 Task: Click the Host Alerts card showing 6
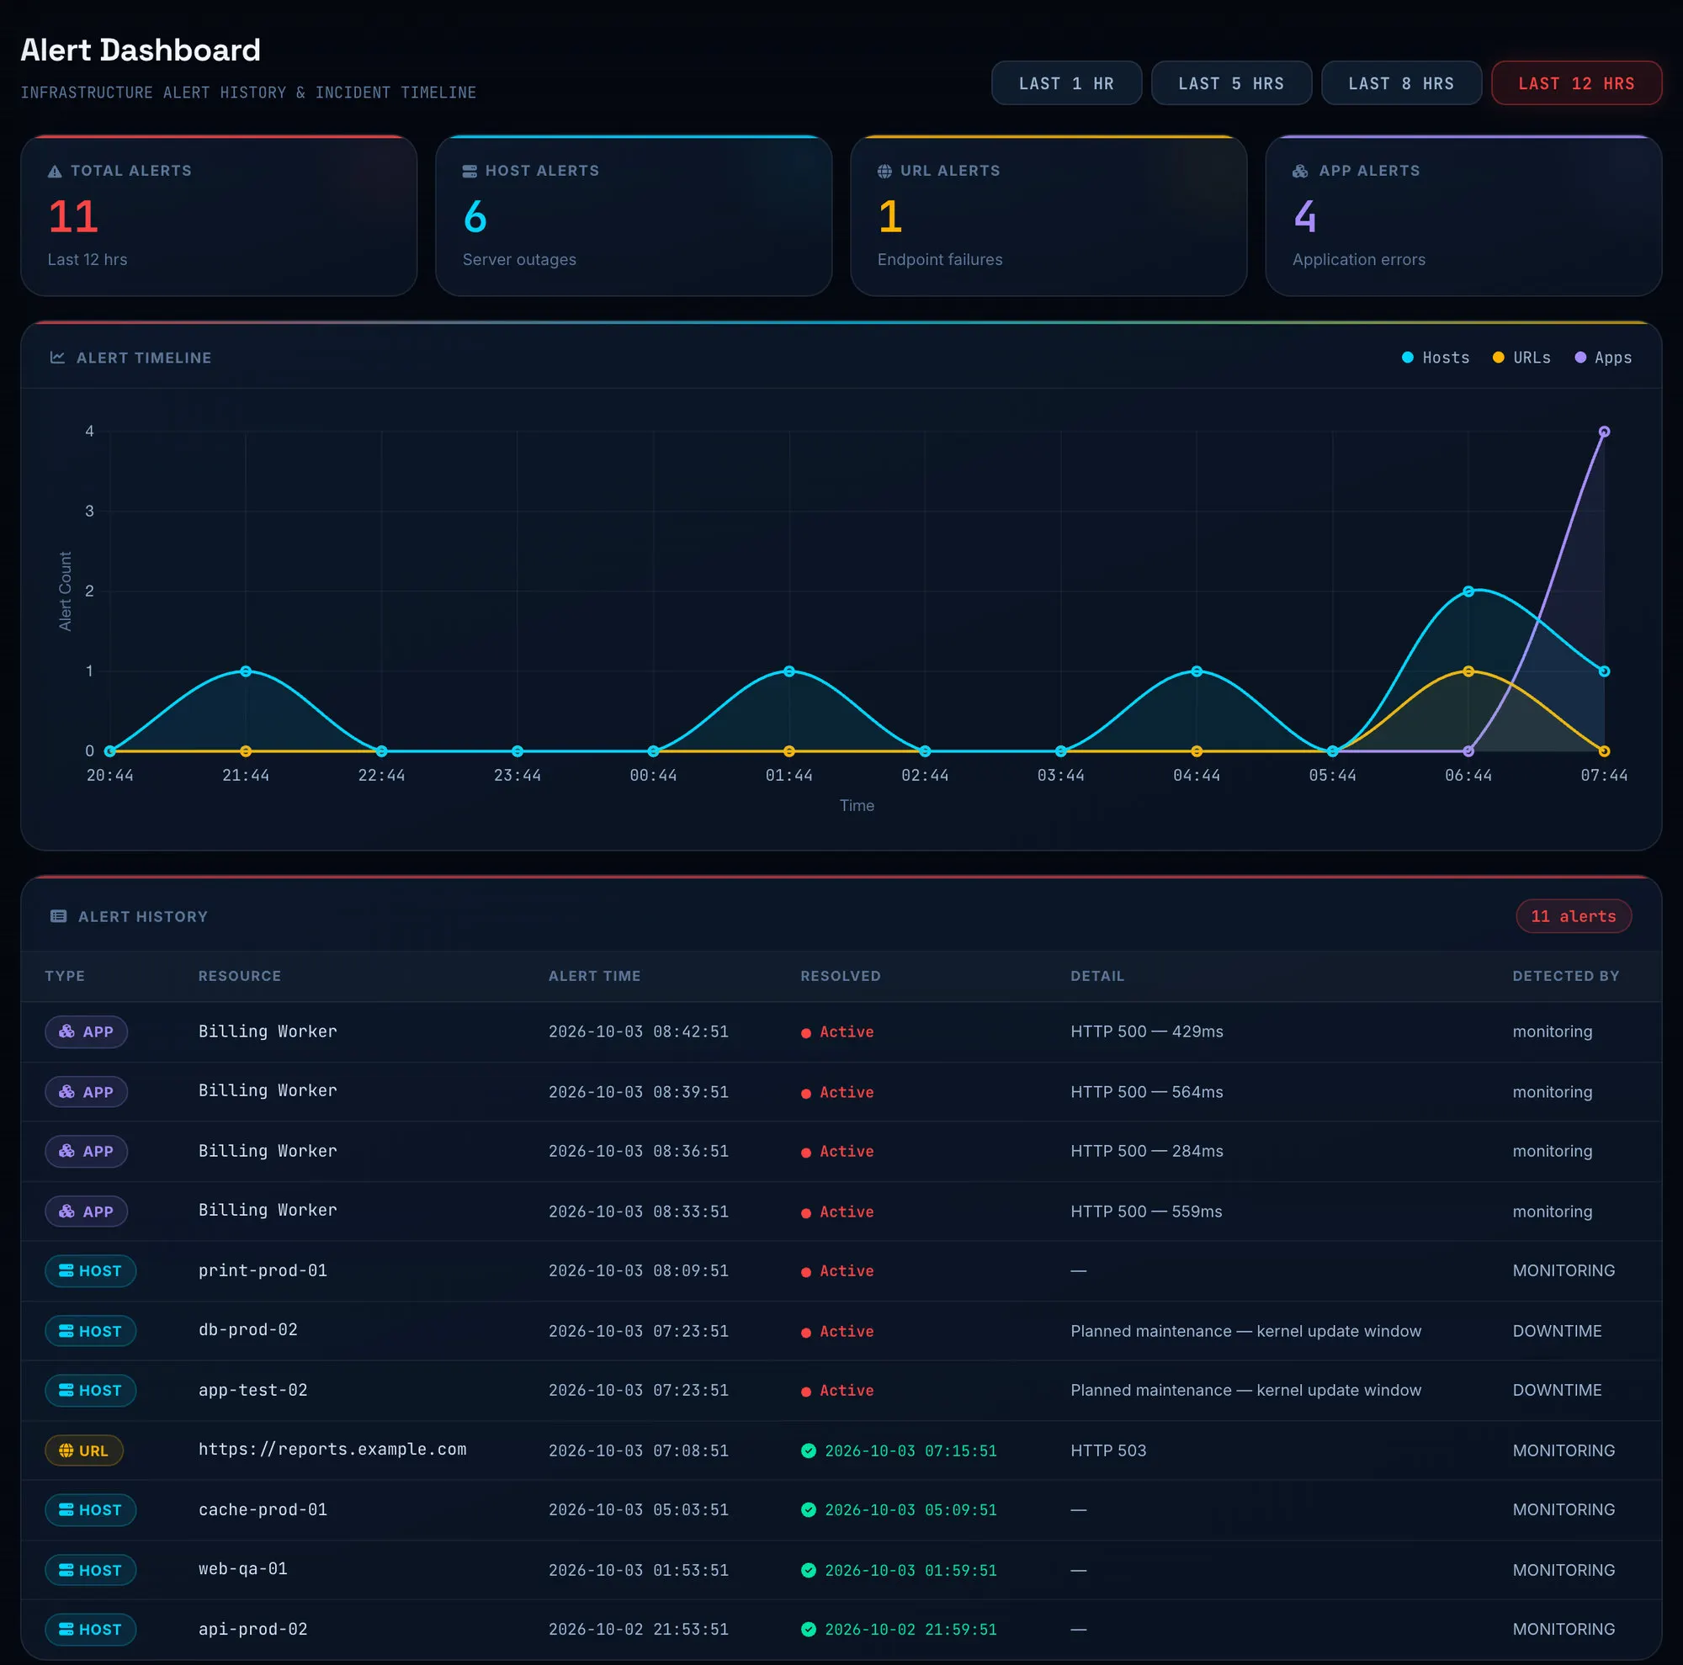634,216
